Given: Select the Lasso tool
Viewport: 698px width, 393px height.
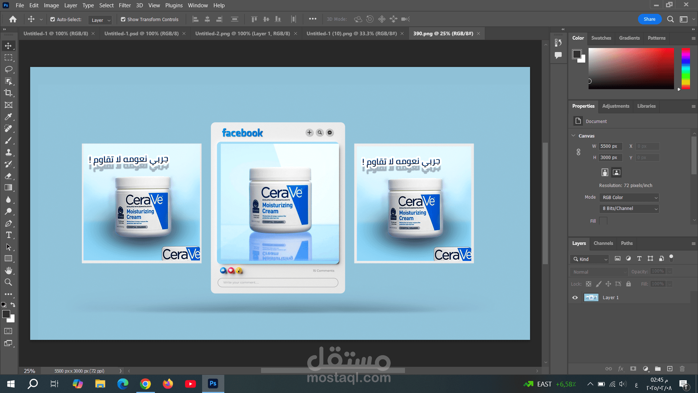Looking at the screenshot, I should (8, 69).
